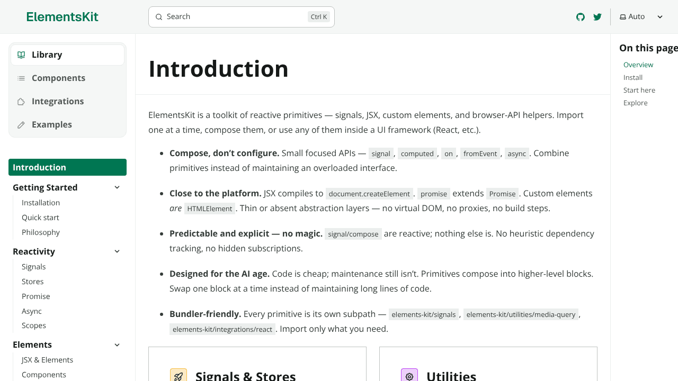Collapse the Reactivity section

click(117, 251)
